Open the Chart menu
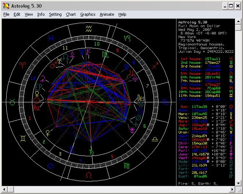 71,14
